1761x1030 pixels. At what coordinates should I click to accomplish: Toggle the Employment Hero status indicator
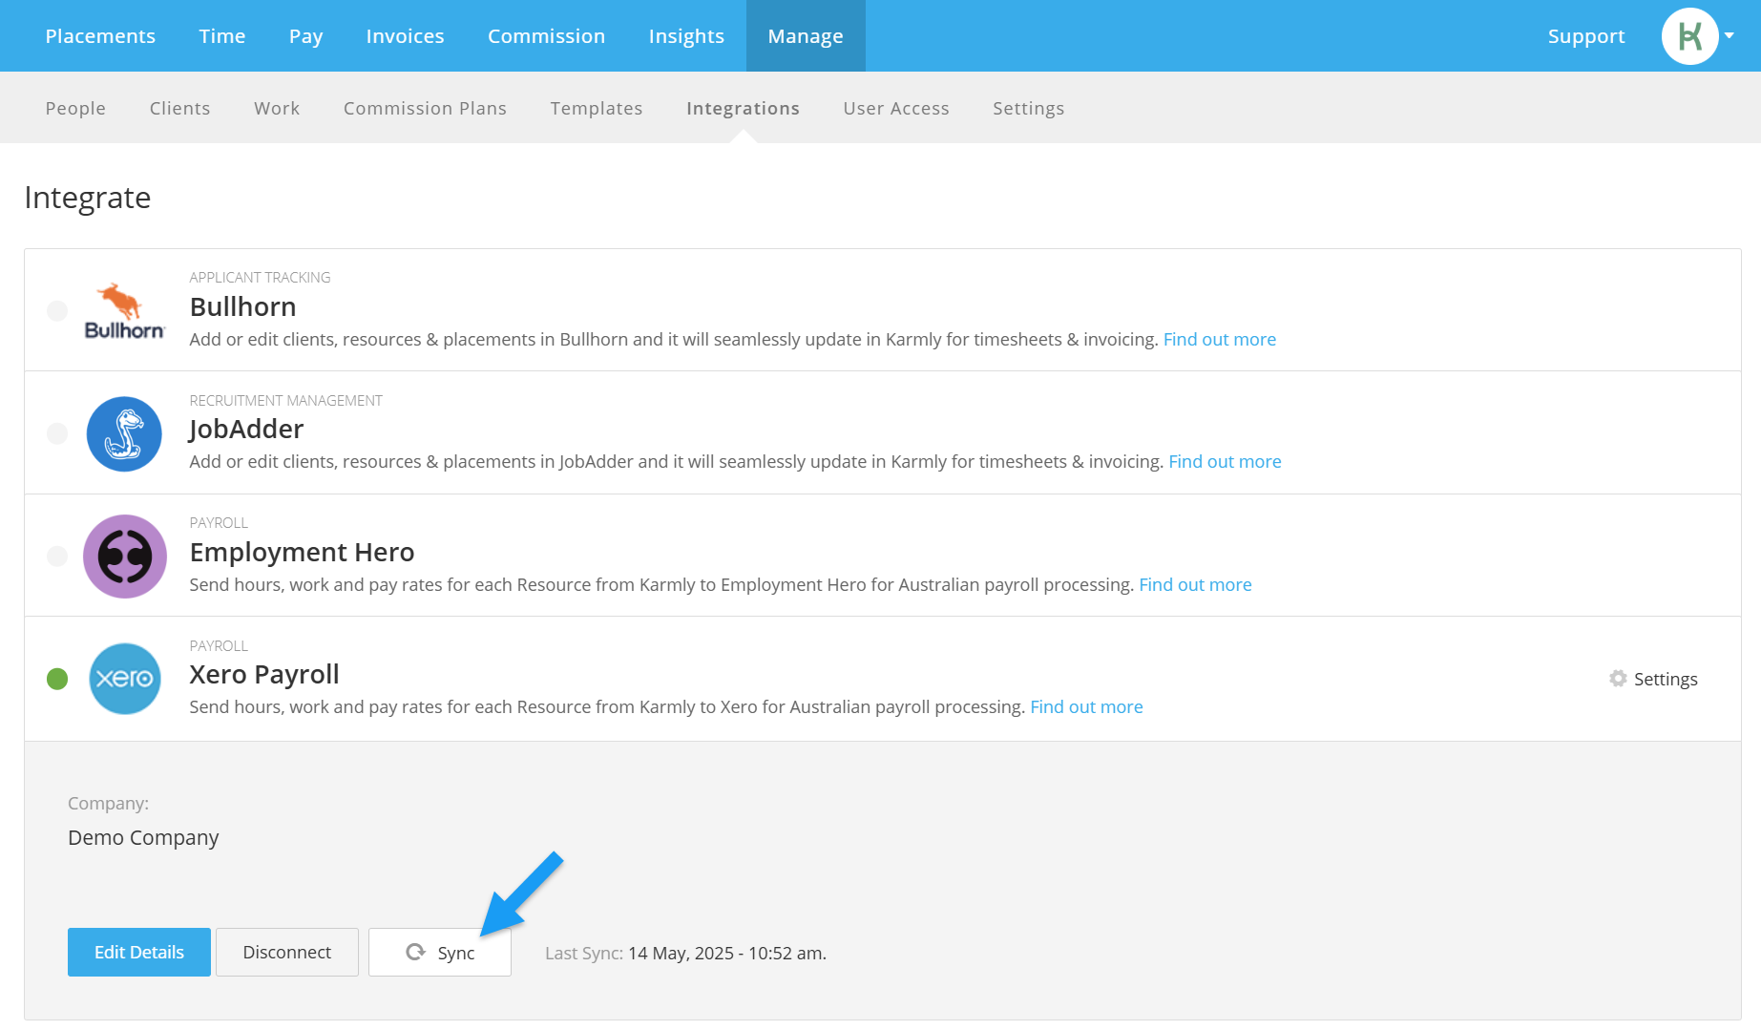(57, 557)
